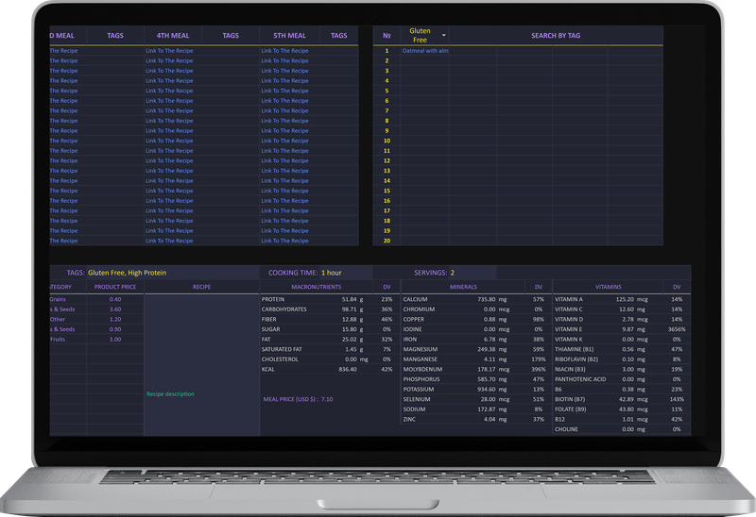
Task: Click the Vitamin E 3656% DV cell
Action: (x=677, y=329)
